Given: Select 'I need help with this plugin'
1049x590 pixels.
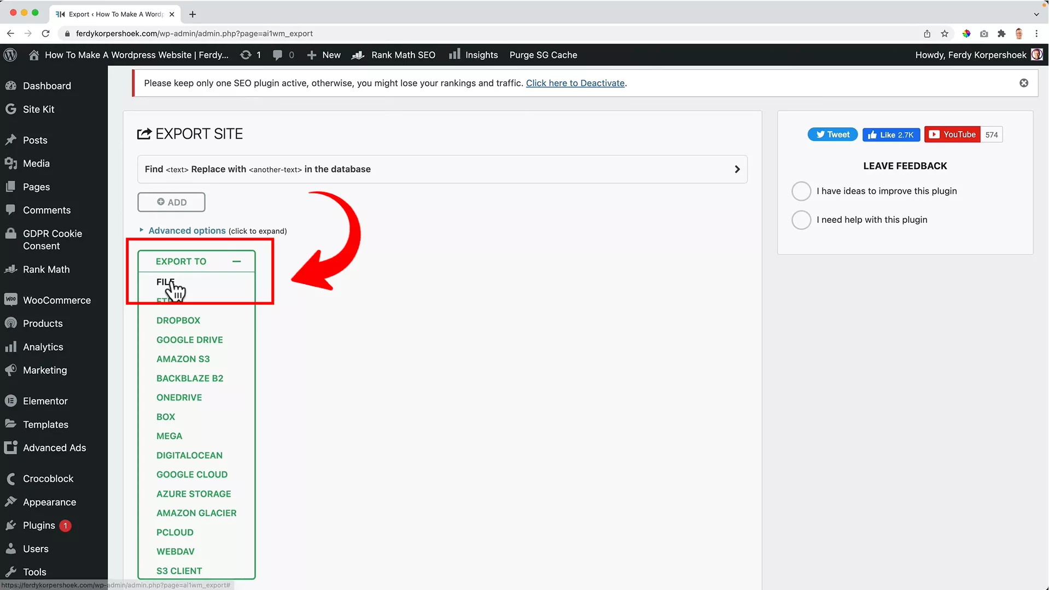Looking at the screenshot, I should 801,220.
